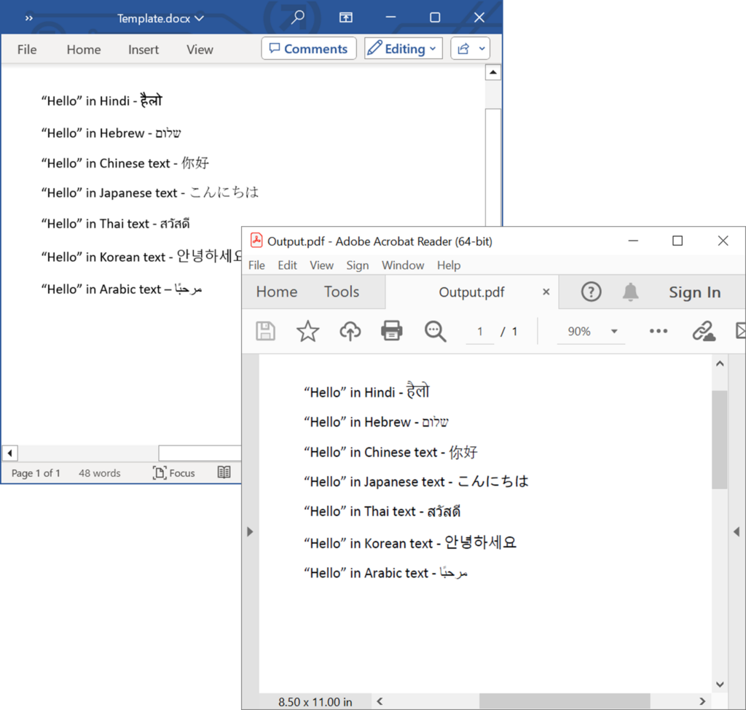Open Comments in Word
This screenshot has height=710, width=746.
(x=308, y=48)
